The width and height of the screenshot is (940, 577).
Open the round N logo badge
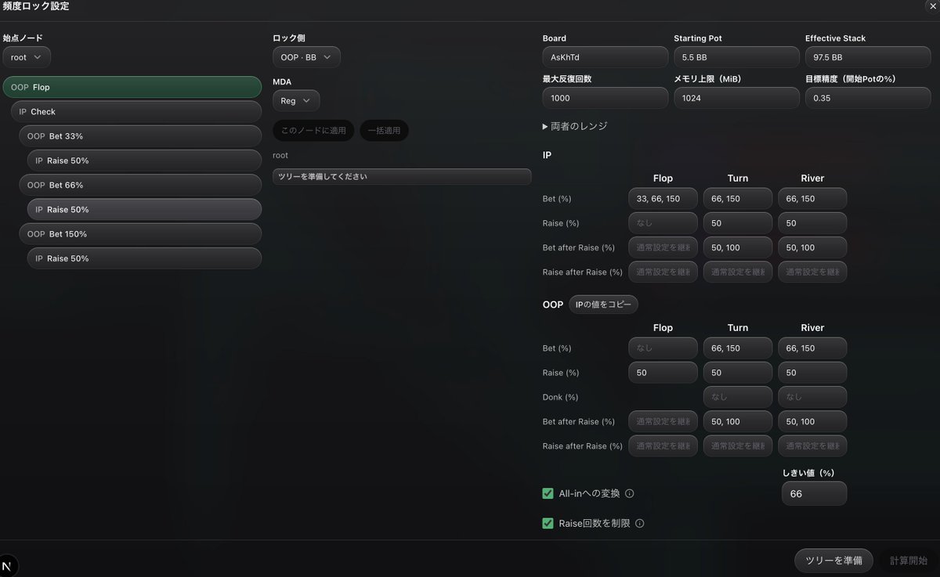click(x=9, y=566)
